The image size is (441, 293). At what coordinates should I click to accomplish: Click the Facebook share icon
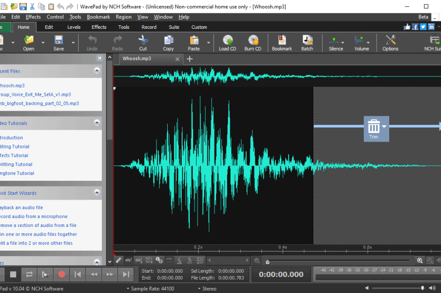point(415,27)
